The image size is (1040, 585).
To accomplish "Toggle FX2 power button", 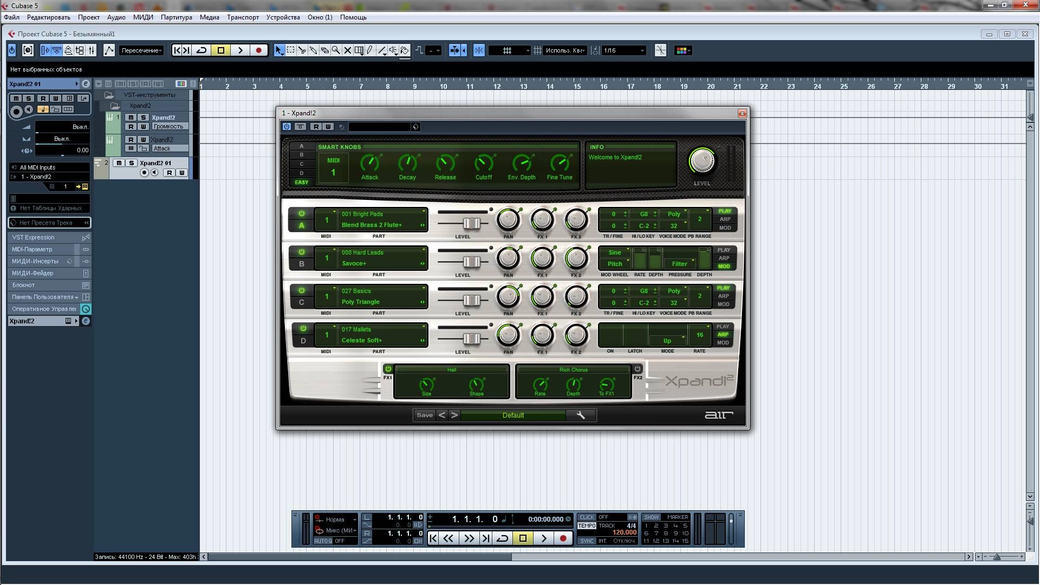I will pos(638,369).
